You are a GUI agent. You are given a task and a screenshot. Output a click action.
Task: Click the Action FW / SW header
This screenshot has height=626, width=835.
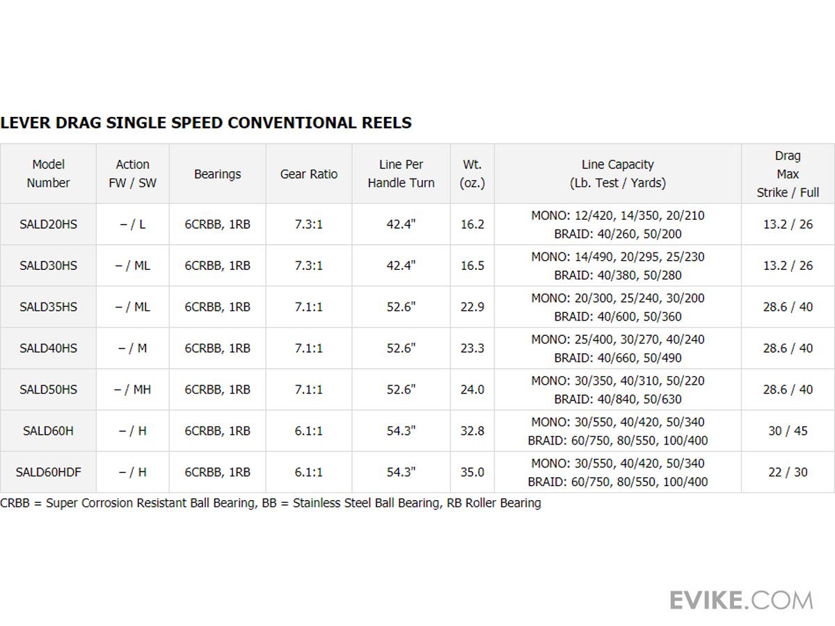(132, 174)
